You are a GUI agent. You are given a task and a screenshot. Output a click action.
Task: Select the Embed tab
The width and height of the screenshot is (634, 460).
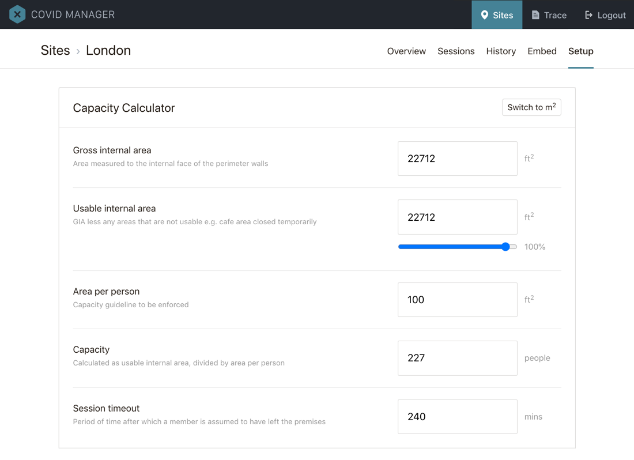542,51
